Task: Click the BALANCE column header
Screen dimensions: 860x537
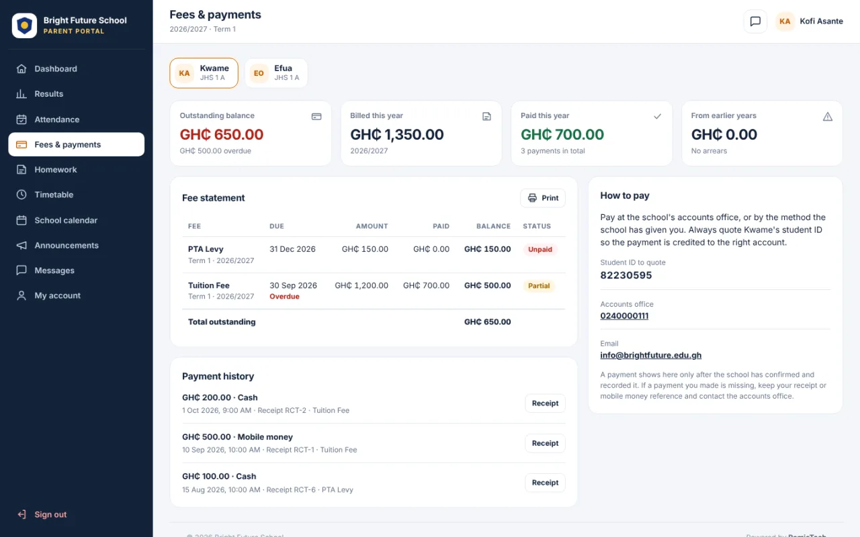Action: pyautogui.click(x=493, y=226)
